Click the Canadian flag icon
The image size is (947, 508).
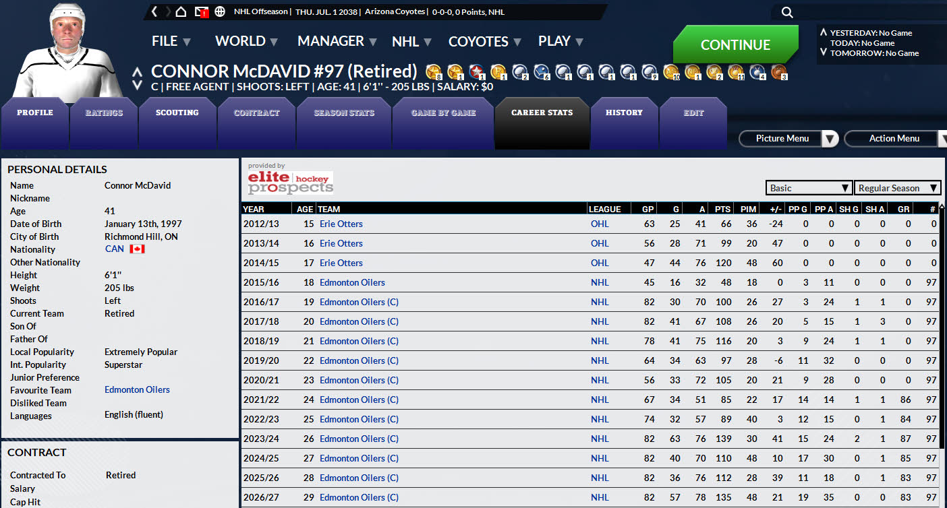coord(137,249)
